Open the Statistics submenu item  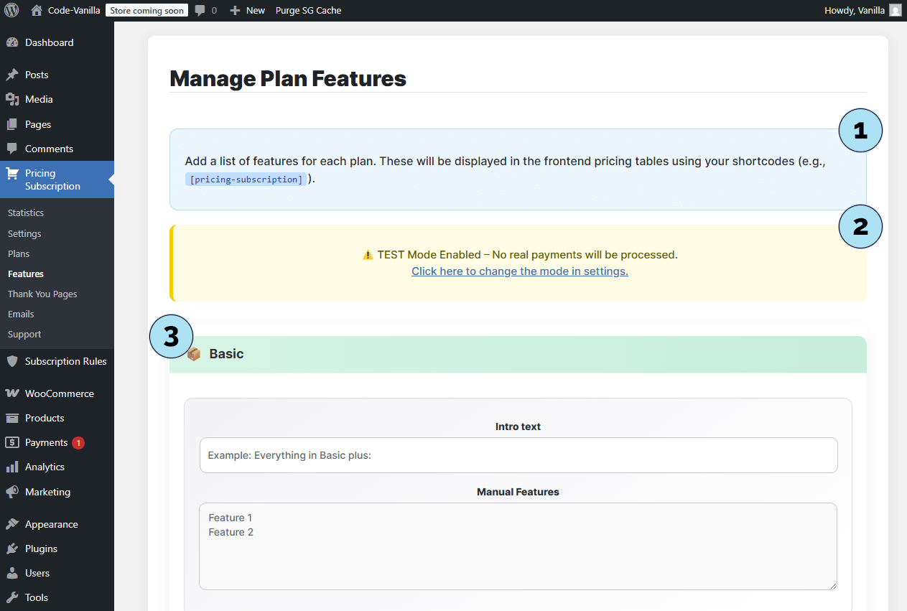[26, 213]
